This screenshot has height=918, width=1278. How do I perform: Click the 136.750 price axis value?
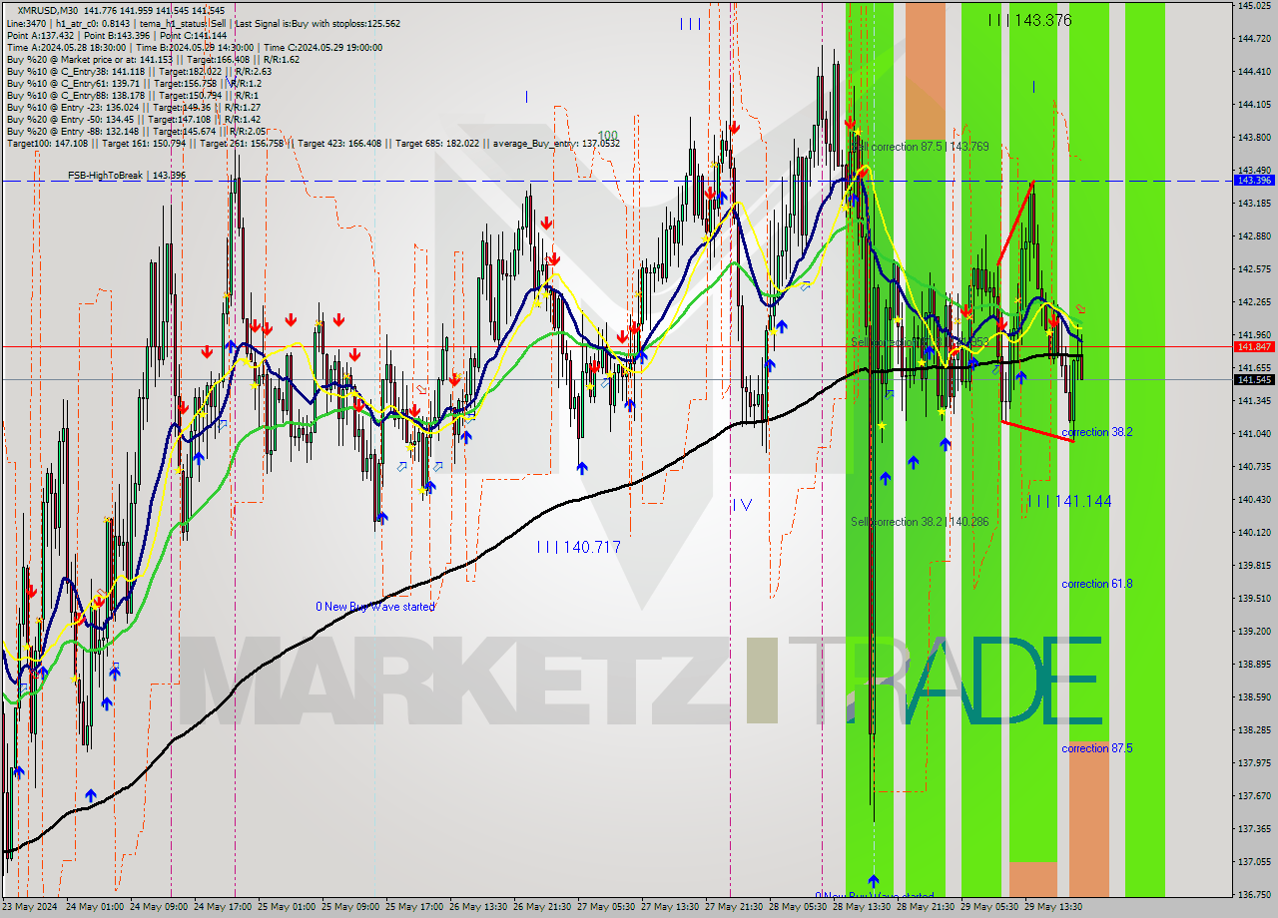click(1254, 894)
